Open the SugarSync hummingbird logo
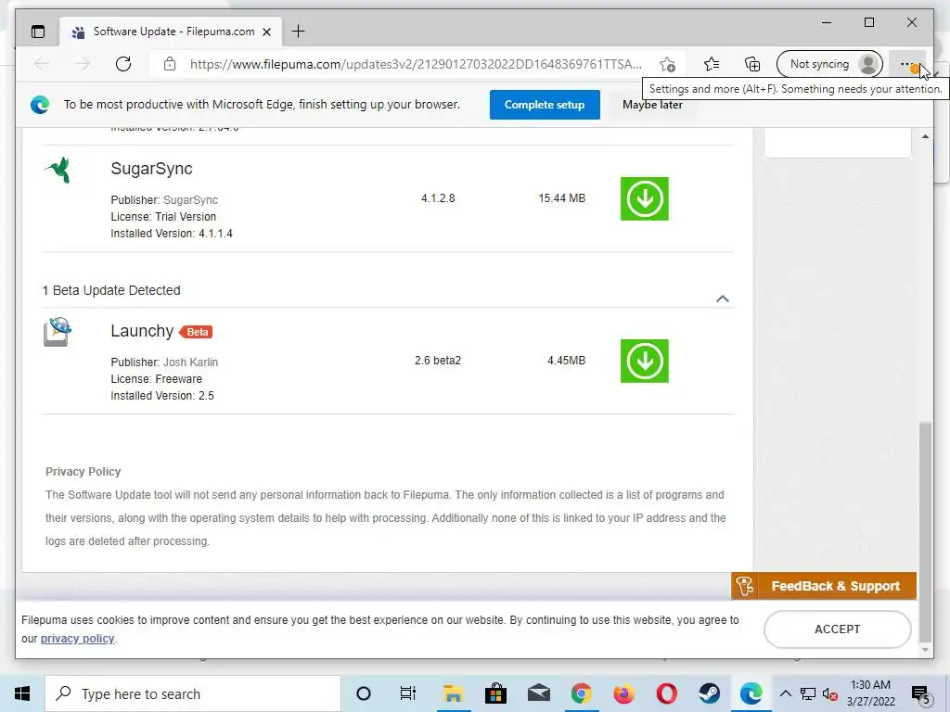Image resolution: width=950 pixels, height=712 pixels. coord(58,170)
